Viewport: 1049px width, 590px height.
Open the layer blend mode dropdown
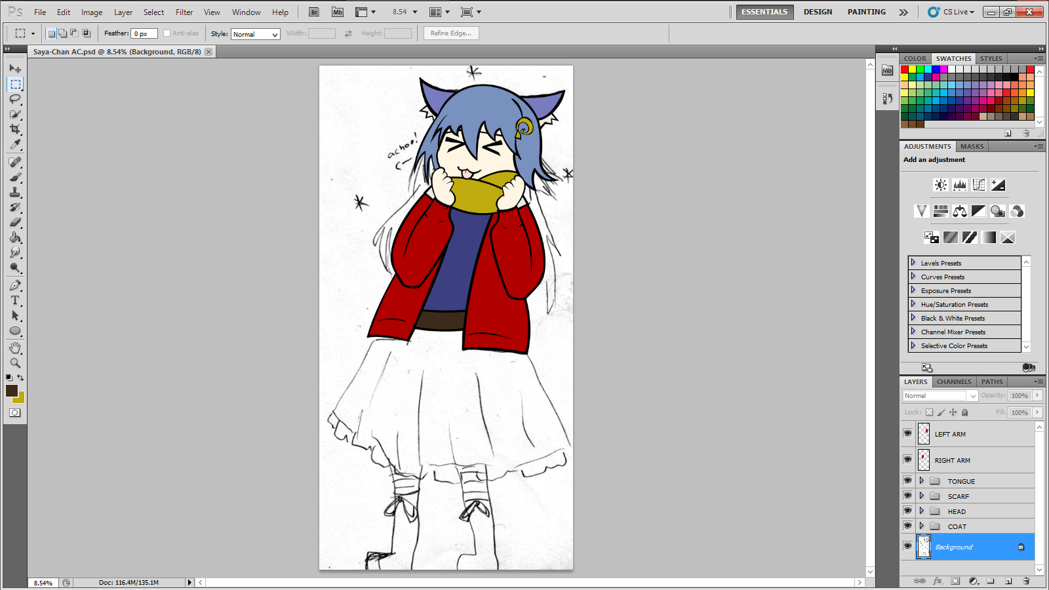(940, 395)
